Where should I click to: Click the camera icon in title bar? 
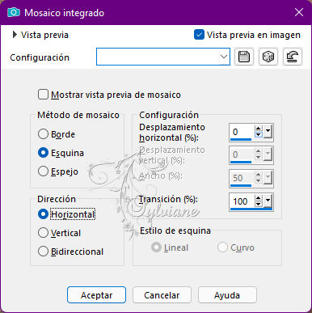pos(14,12)
